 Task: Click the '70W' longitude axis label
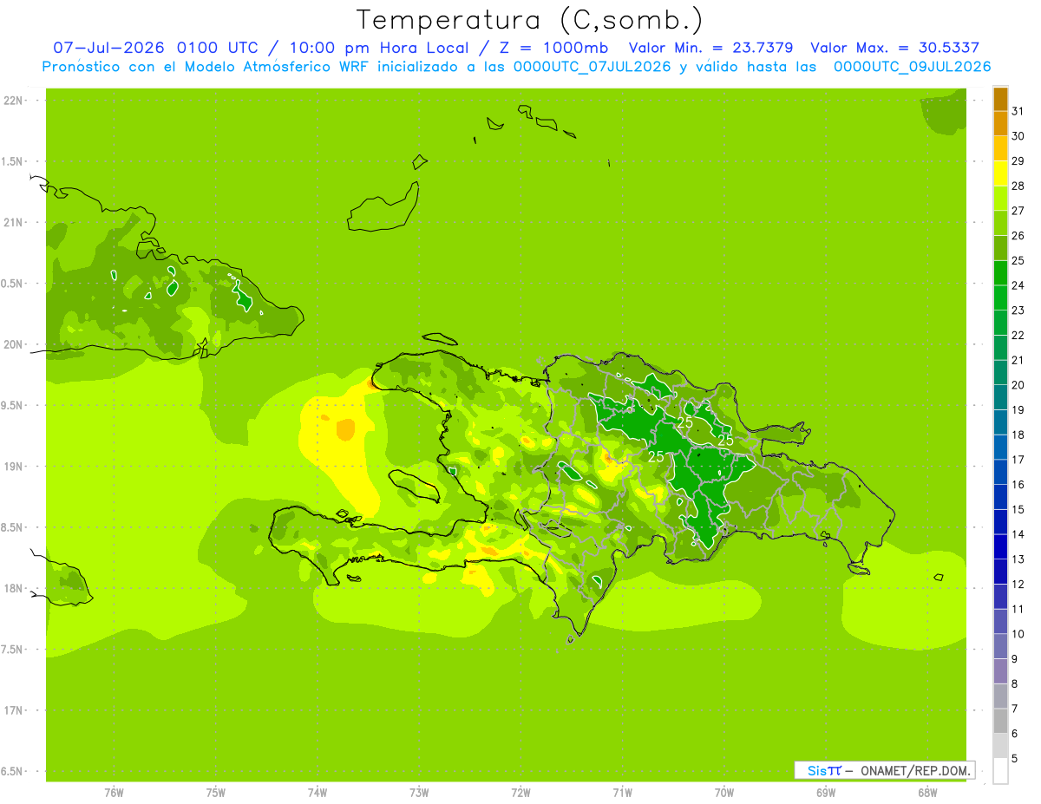tap(724, 793)
